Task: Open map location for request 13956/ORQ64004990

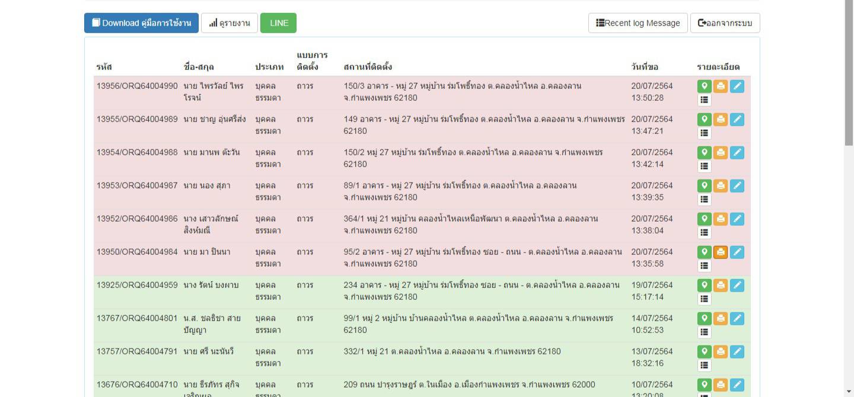Action: tap(704, 86)
